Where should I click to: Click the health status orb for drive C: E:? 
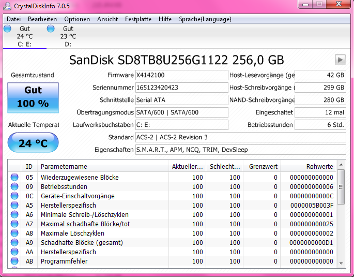(7, 28)
